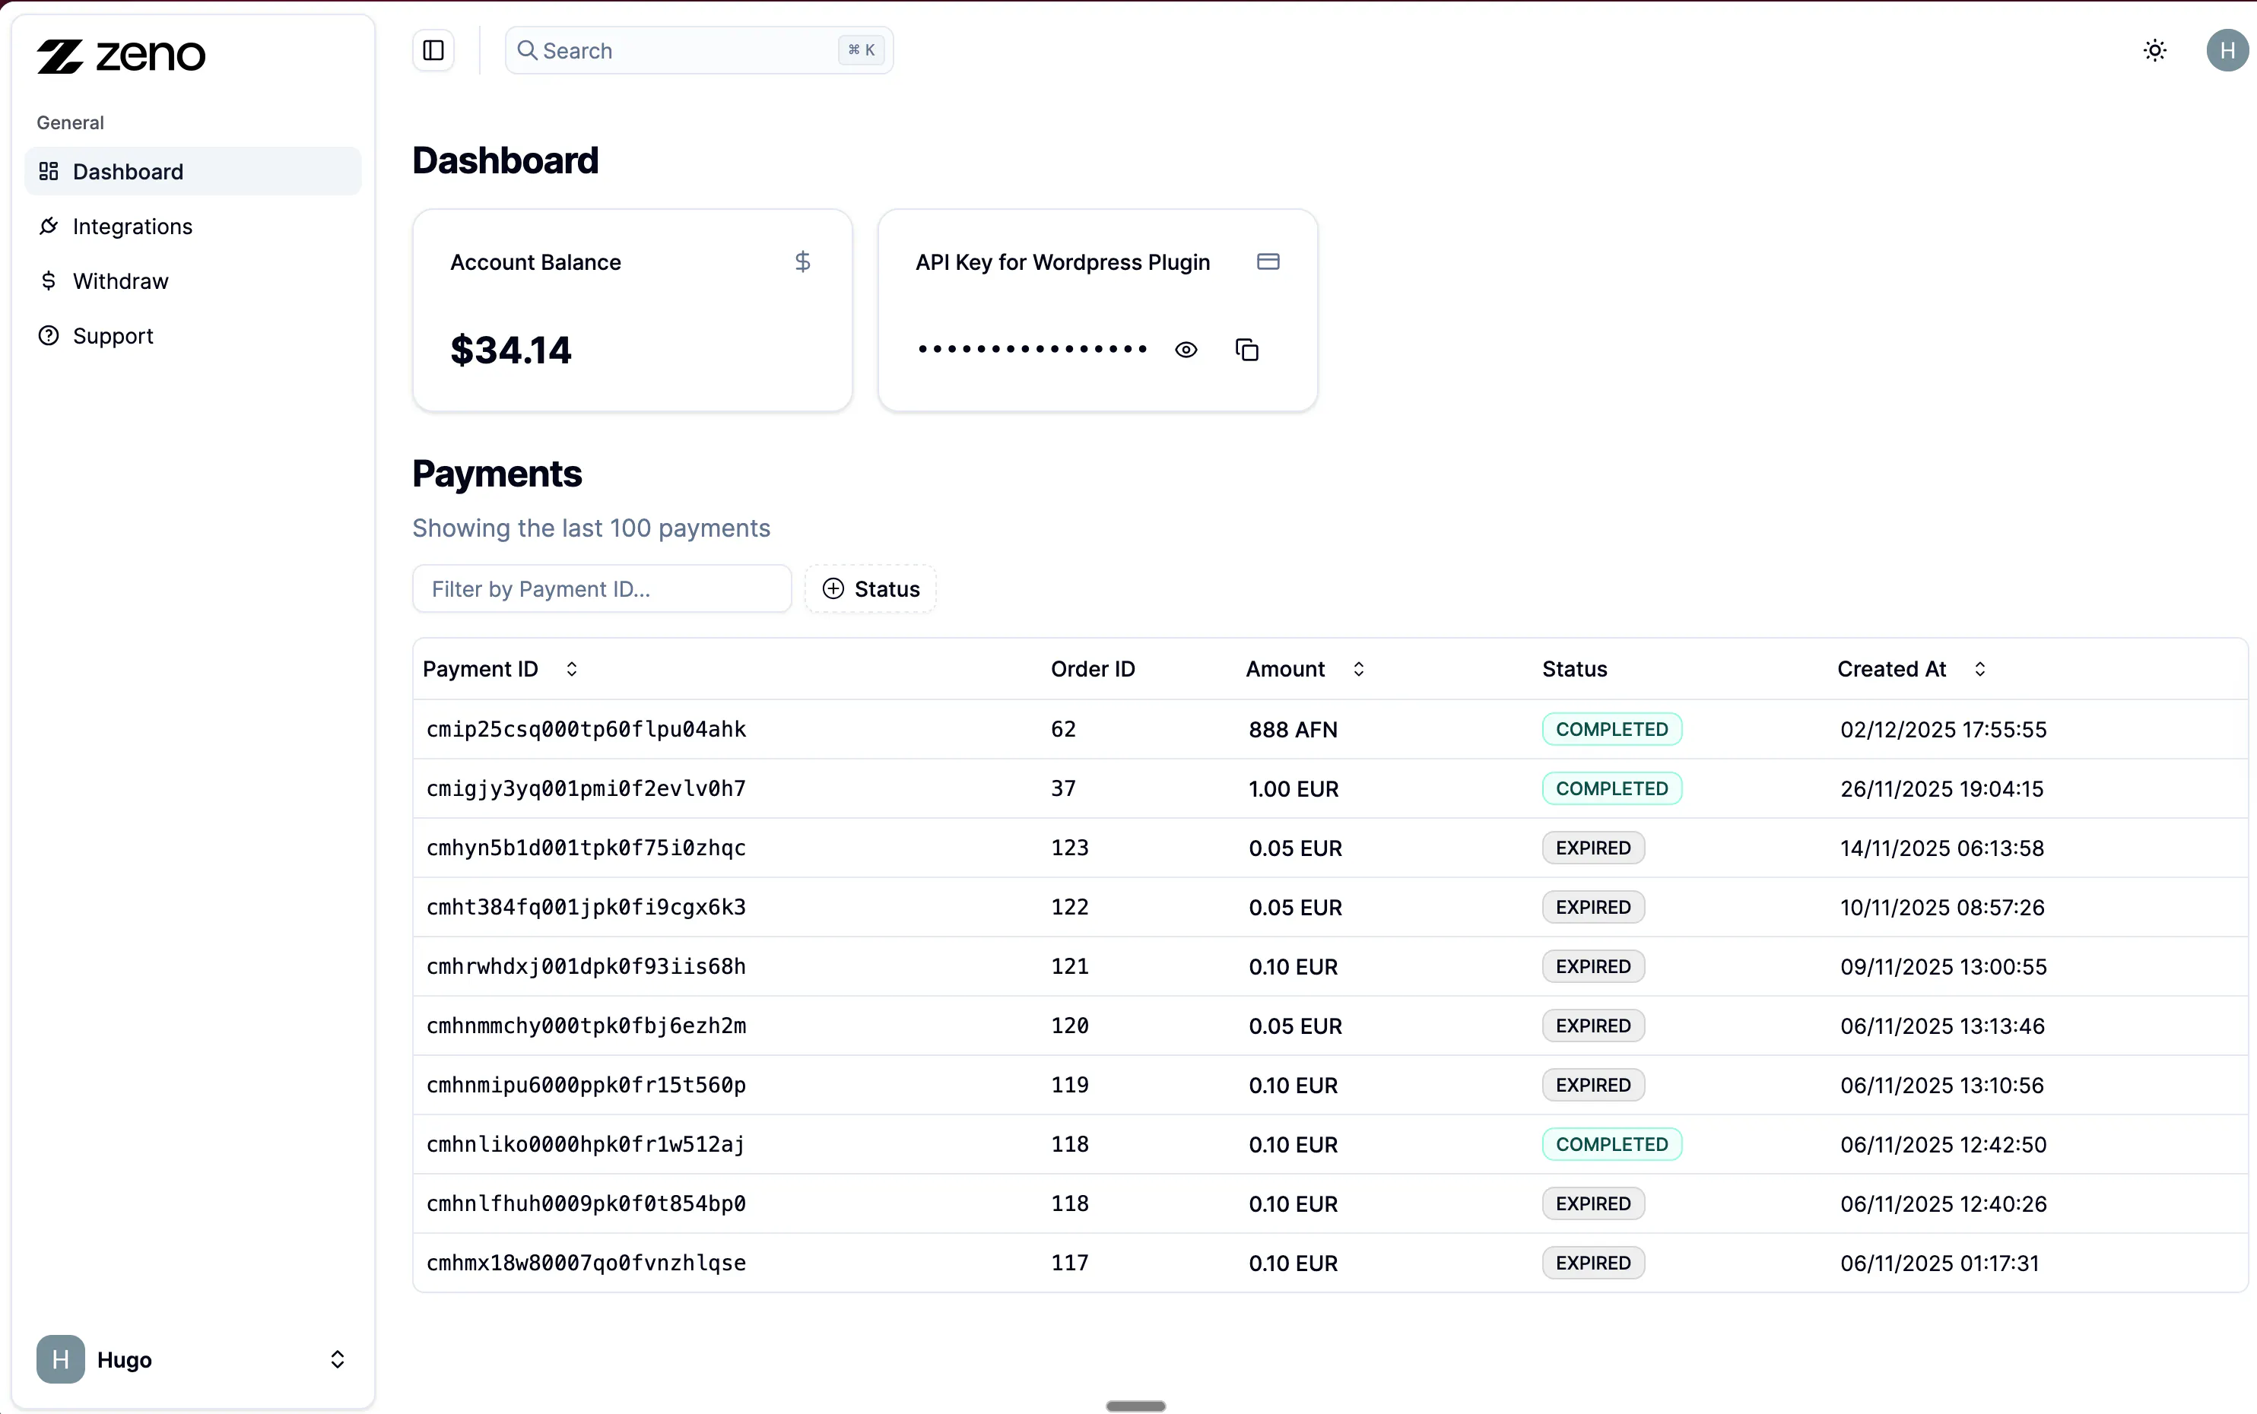Screen dimensions: 2257x1414
Task: Click the Support question mark icon
Action: click(49, 336)
